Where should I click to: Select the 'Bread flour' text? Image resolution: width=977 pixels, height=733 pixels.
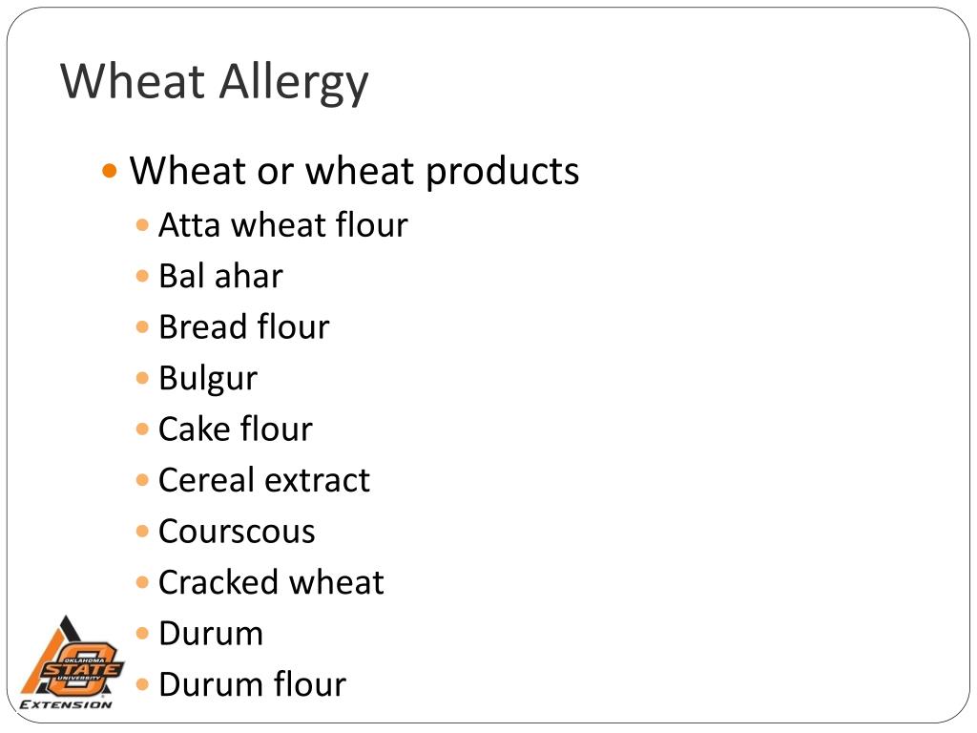click(x=243, y=327)
